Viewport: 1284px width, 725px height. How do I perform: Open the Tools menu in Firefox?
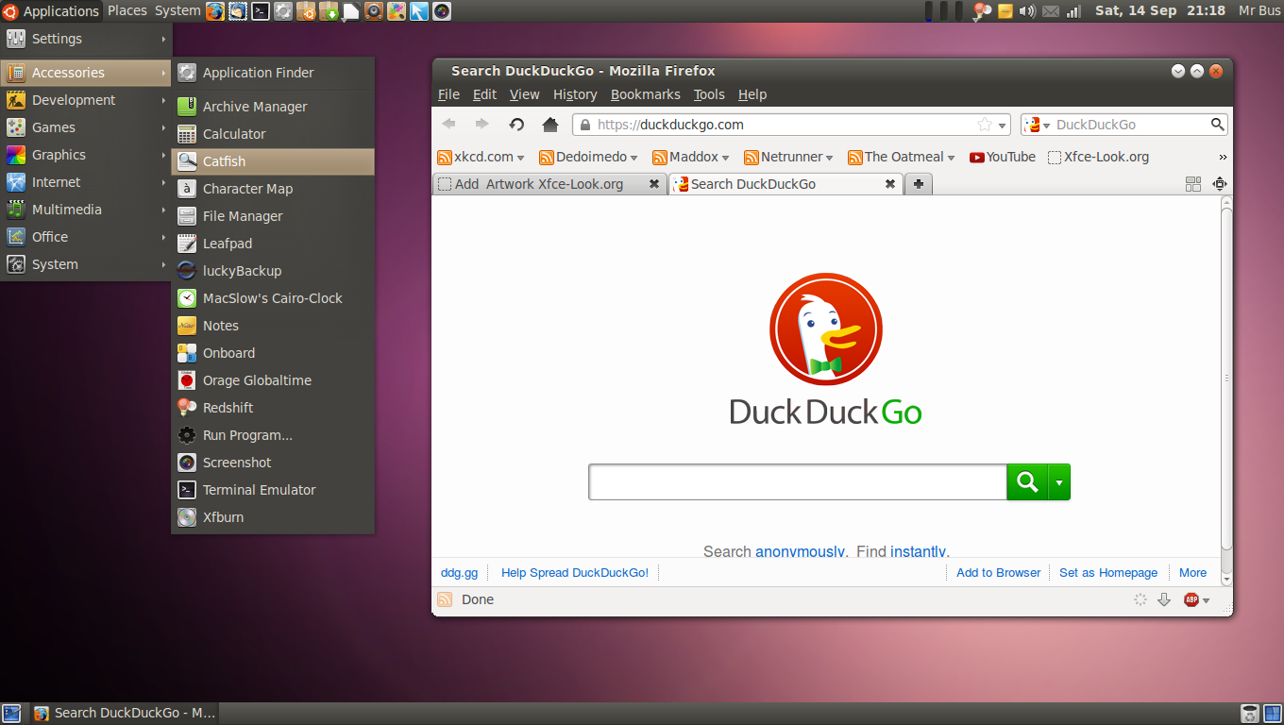click(709, 94)
